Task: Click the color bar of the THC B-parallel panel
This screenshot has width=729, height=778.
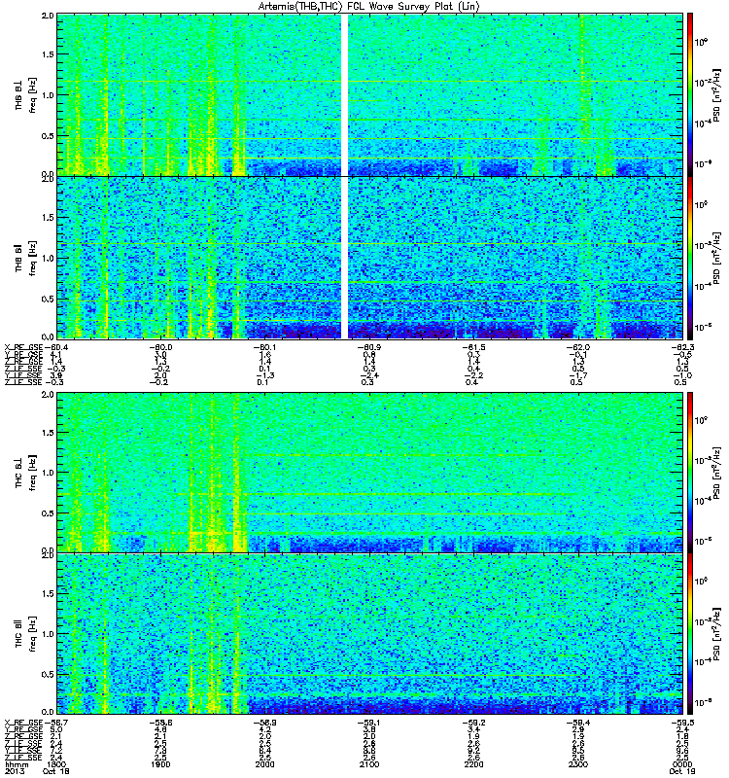Action: [690, 634]
